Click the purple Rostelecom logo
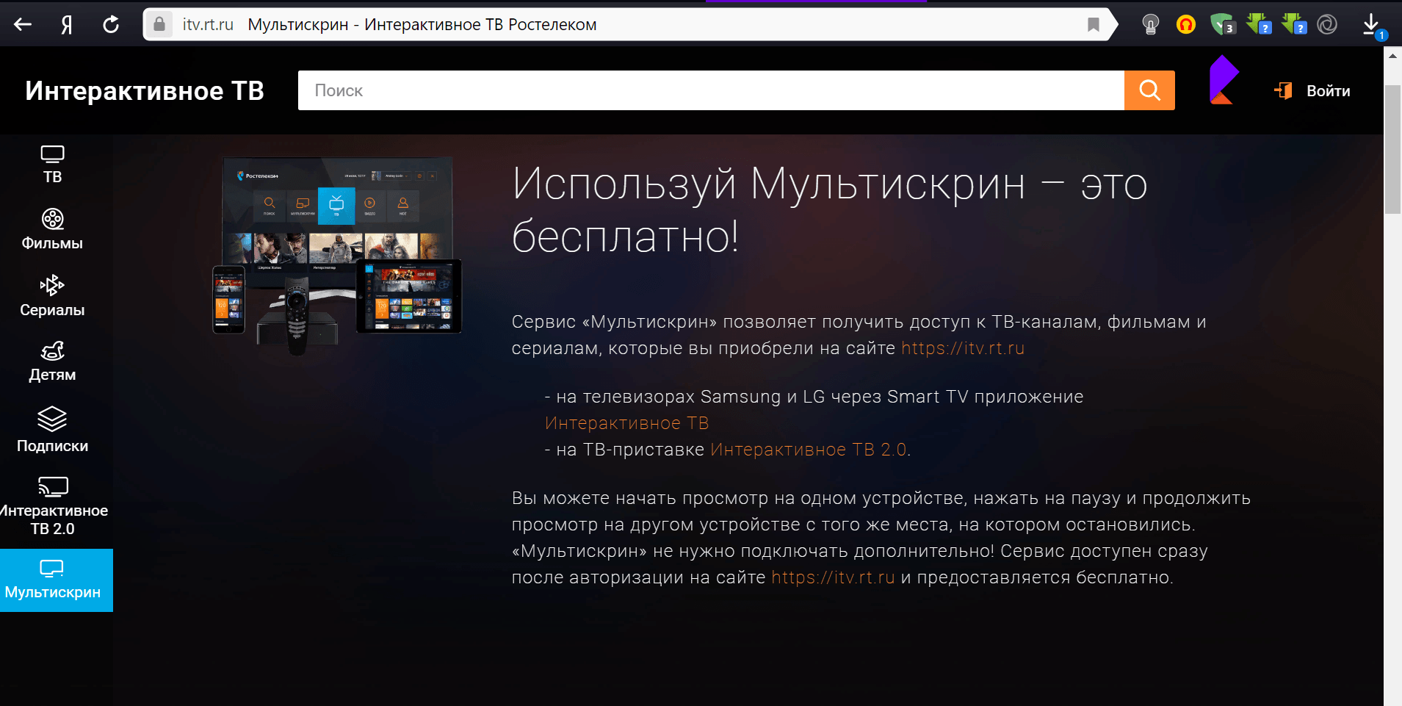Viewport: 1402px width, 706px height. coord(1224,80)
